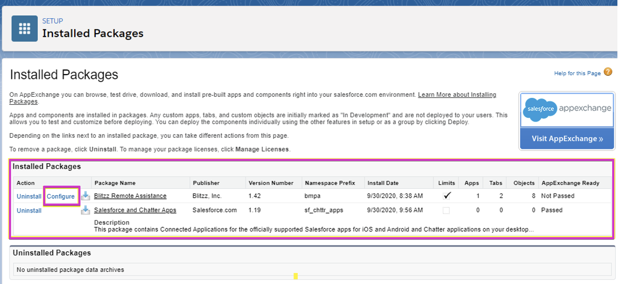The image size is (619, 284).
Task: Click Visit AppExchange button
Action: 567,139
